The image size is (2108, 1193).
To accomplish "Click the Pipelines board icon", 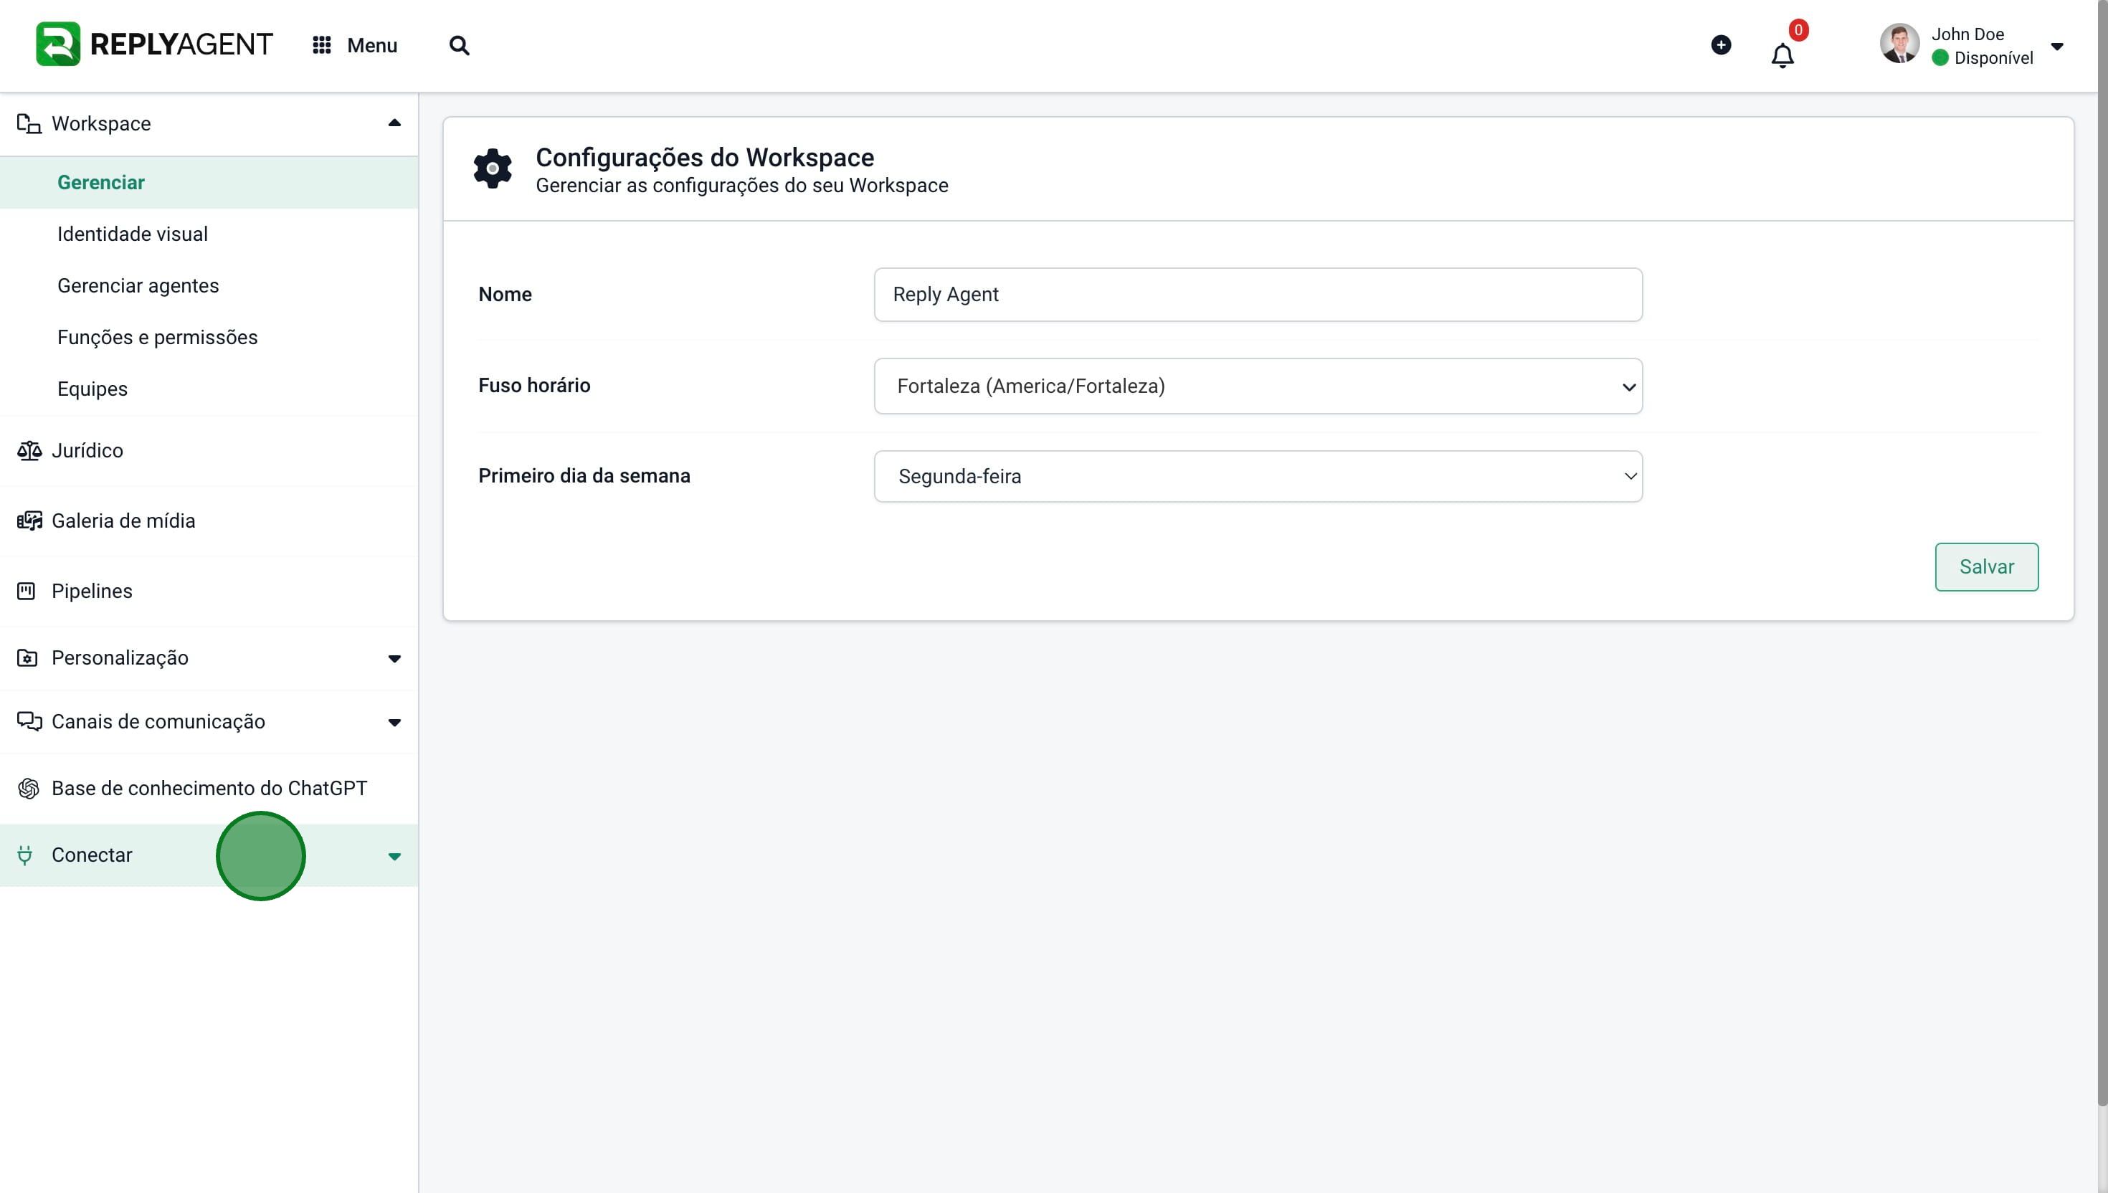I will [27, 591].
